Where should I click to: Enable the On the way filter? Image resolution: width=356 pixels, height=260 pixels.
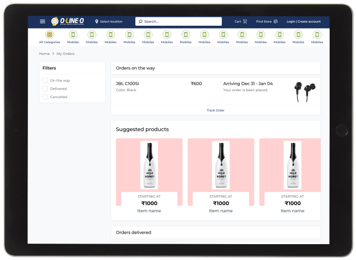[x=45, y=80]
